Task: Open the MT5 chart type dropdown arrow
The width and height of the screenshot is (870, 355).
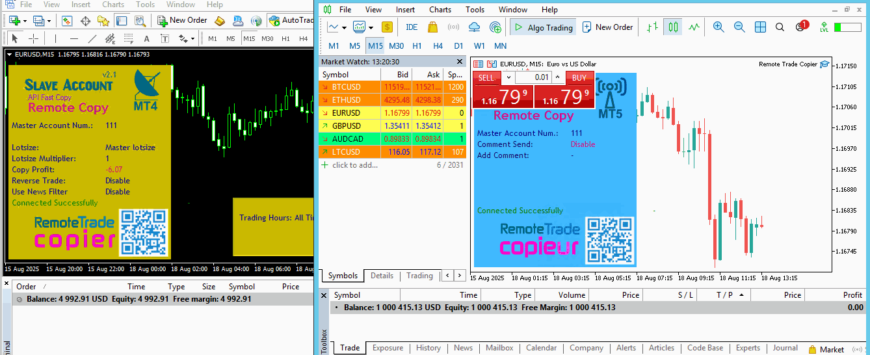Action: pyautogui.click(x=345, y=28)
